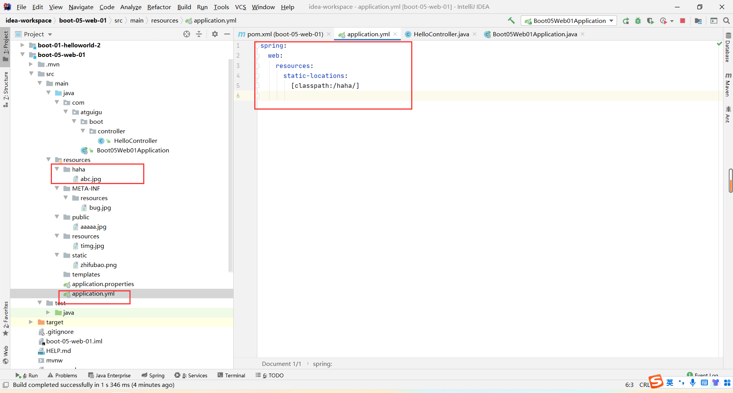Screen dimensions: 733x393
Task: Open Project Structure from the toolbar
Action: coord(698,21)
